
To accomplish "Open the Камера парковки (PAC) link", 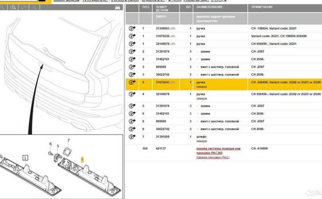I will pyautogui.click(x=213, y=158).
